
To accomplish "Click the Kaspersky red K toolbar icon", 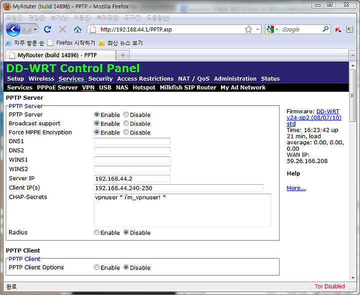I will click(338, 29).
